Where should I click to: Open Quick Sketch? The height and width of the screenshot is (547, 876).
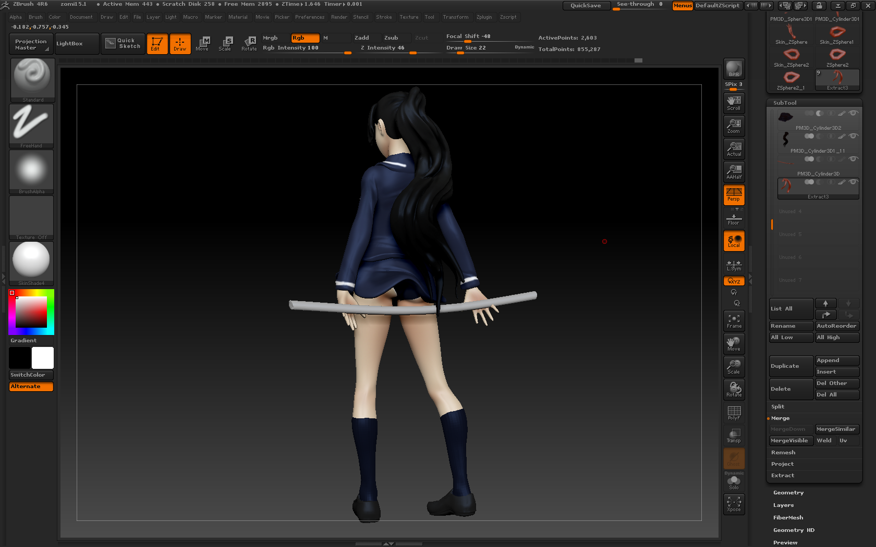pos(123,43)
